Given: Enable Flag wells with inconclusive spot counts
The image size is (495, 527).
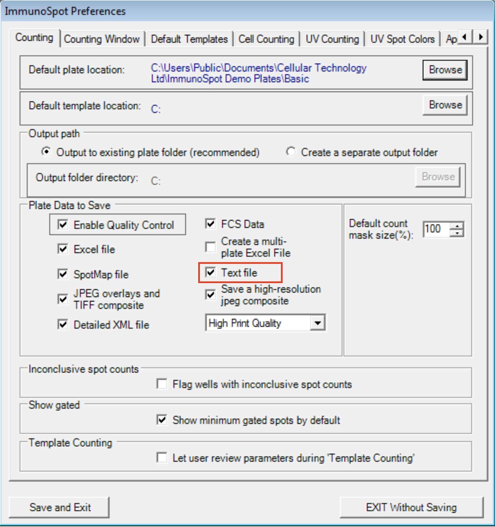Looking at the screenshot, I should [x=162, y=384].
